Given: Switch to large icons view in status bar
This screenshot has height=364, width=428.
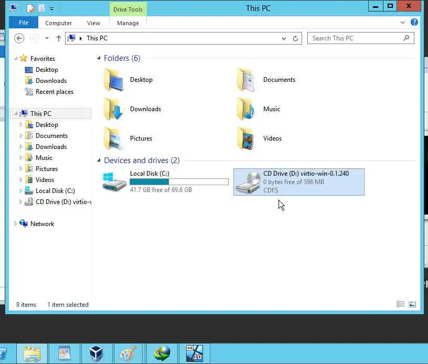Looking at the screenshot, I should tap(412, 304).
